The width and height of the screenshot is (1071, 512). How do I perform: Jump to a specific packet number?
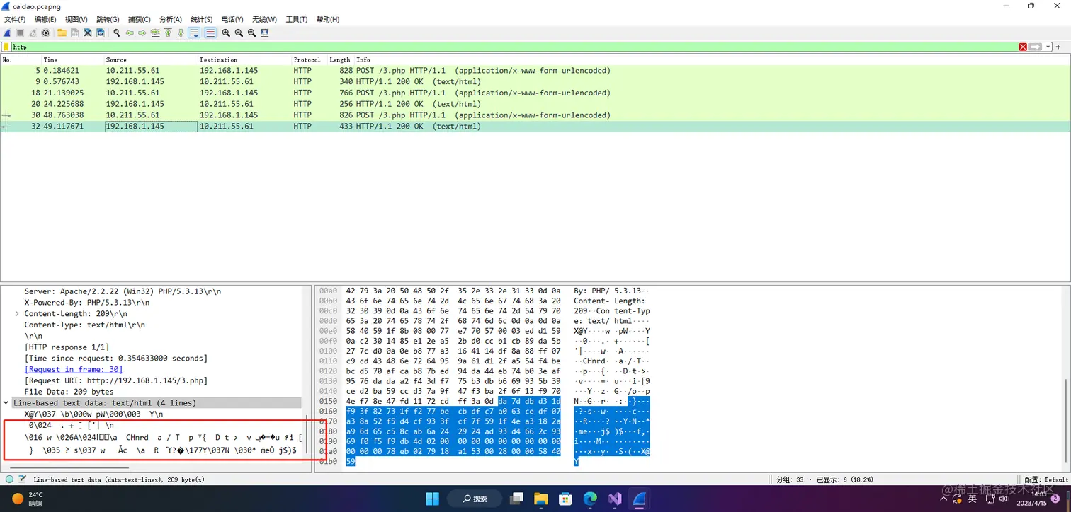pyautogui.click(x=155, y=33)
